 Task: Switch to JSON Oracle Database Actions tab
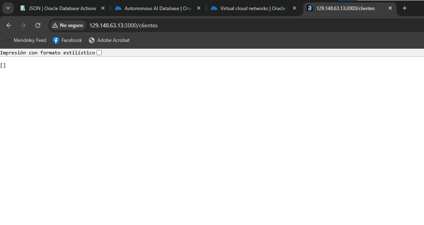[62, 8]
